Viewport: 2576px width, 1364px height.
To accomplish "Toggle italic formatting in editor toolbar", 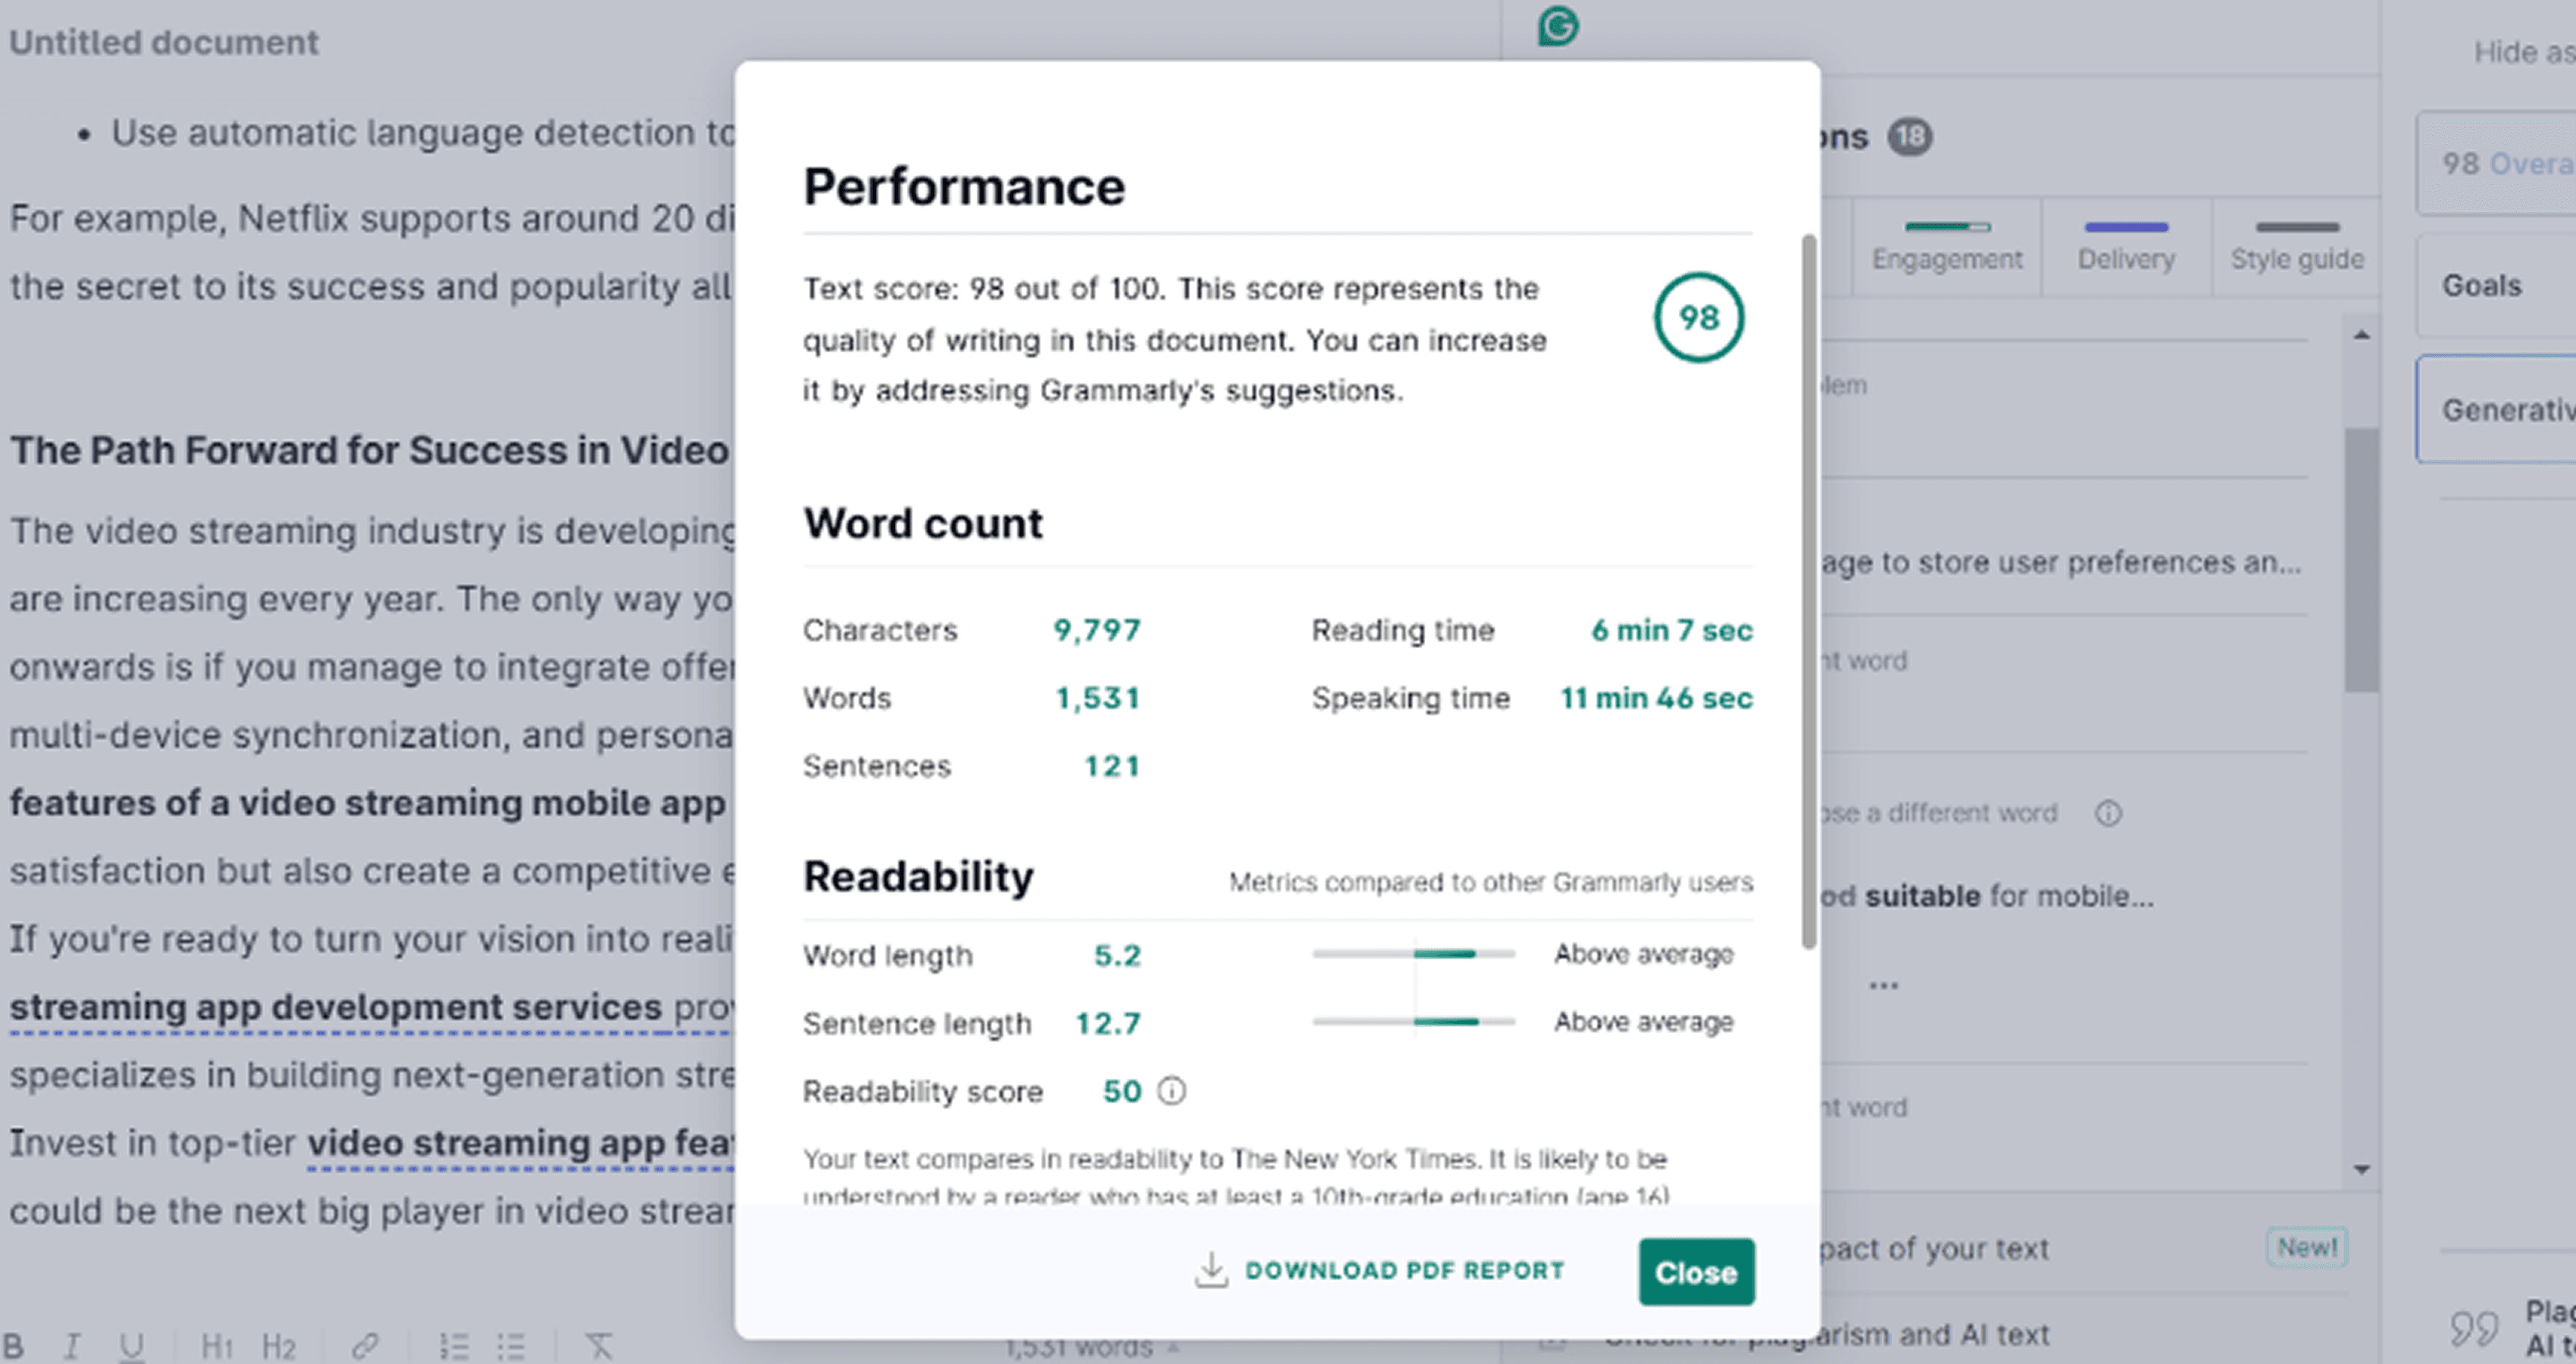I will tap(71, 1346).
